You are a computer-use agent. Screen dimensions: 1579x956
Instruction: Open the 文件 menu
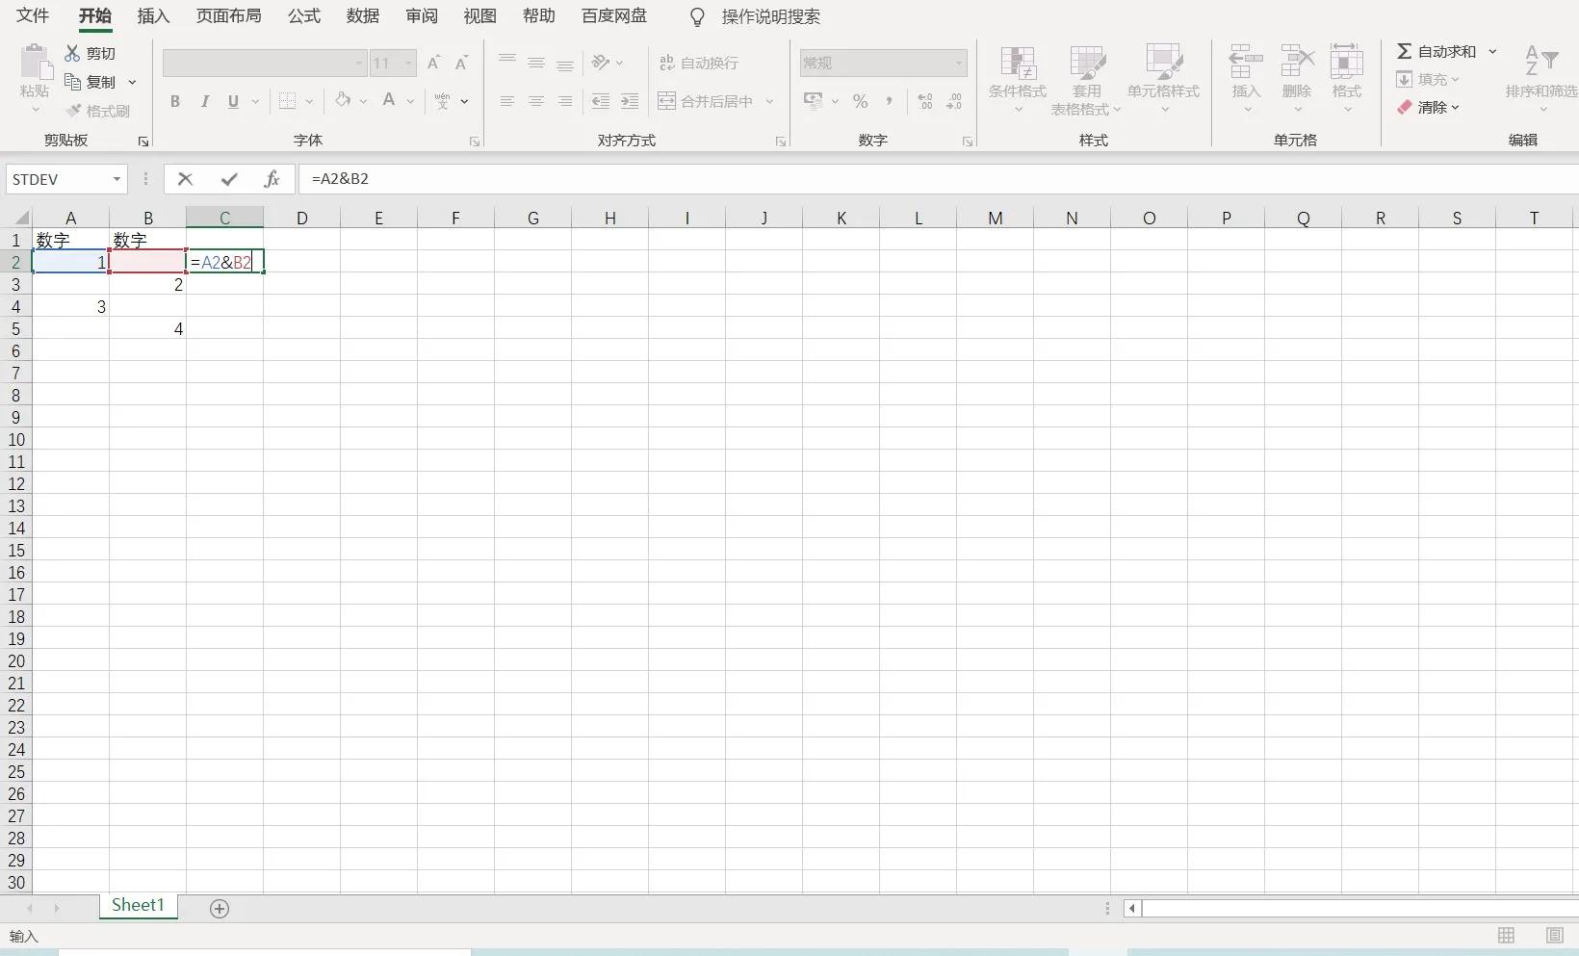pos(33,16)
